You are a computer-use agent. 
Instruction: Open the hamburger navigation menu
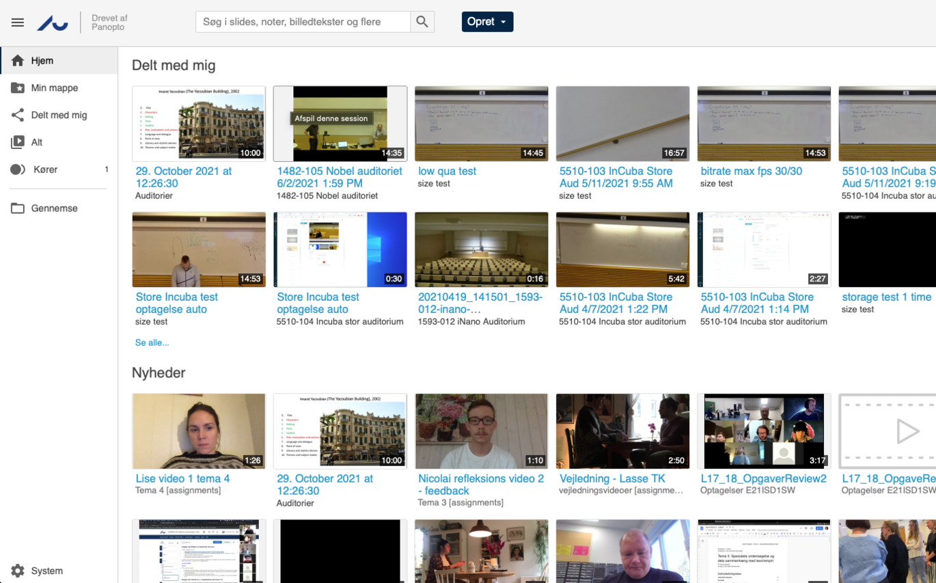click(x=18, y=23)
